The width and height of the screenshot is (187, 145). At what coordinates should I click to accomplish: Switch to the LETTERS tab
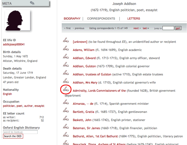click(134, 19)
